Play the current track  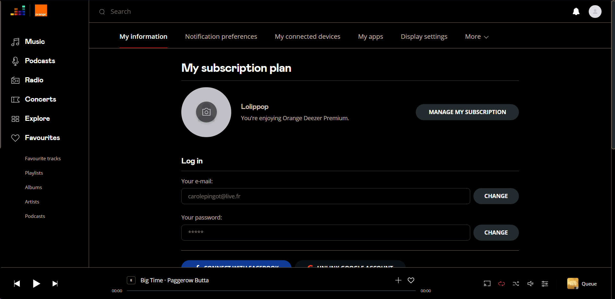[x=36, y=284]
